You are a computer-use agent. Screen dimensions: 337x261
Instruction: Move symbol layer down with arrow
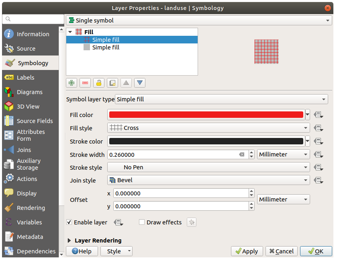(140, 83)
